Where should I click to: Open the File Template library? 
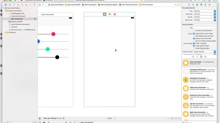pos(193,57)
